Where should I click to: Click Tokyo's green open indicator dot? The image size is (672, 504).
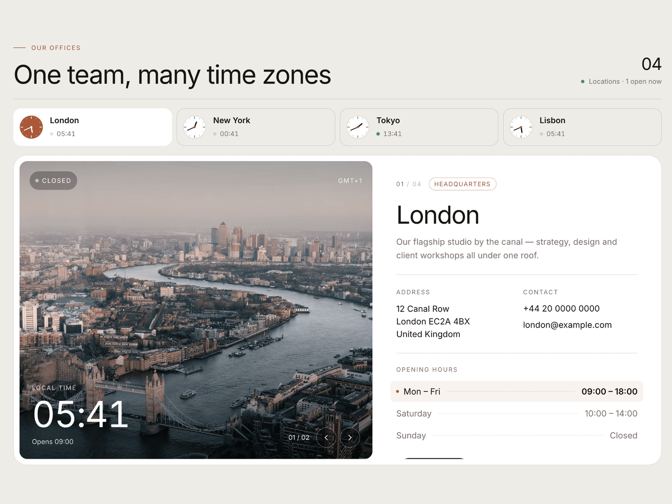tap(378, 134)
